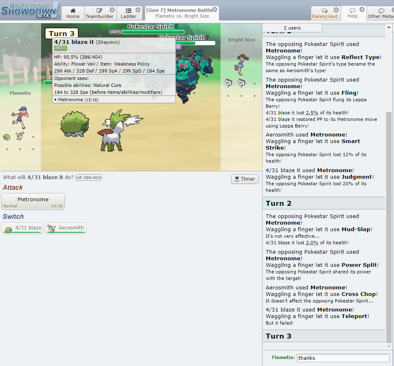The width and height of the screenshot is (394, 366).
Task: Click the speech bubble icon on Help tab
Action: 353,10
